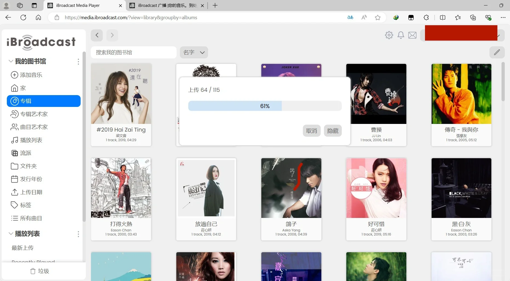Click the upload progress bar at 61%
Viewport: 510px width, 281px height.
(265, 106)
